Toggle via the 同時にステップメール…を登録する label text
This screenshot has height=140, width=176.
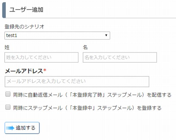coord(87,108)
